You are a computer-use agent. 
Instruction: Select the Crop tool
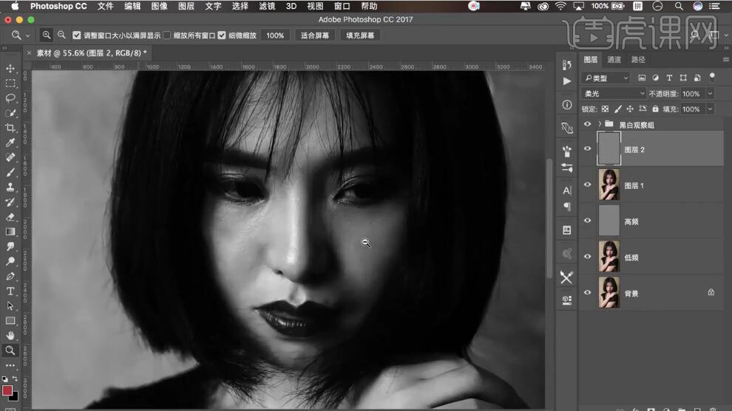coord(10,128)
